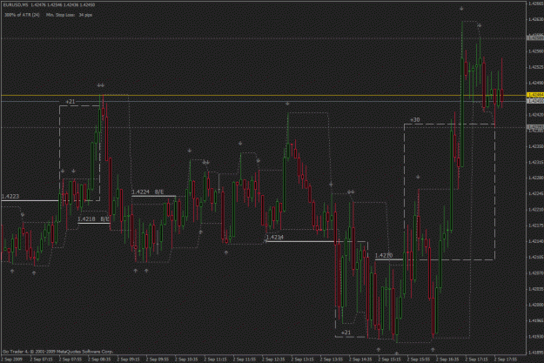The height and width of the screenshot is (363, 544).
Task: Click '2 Sep 11:15' on the time axis
Action: (x=216, y=360)
